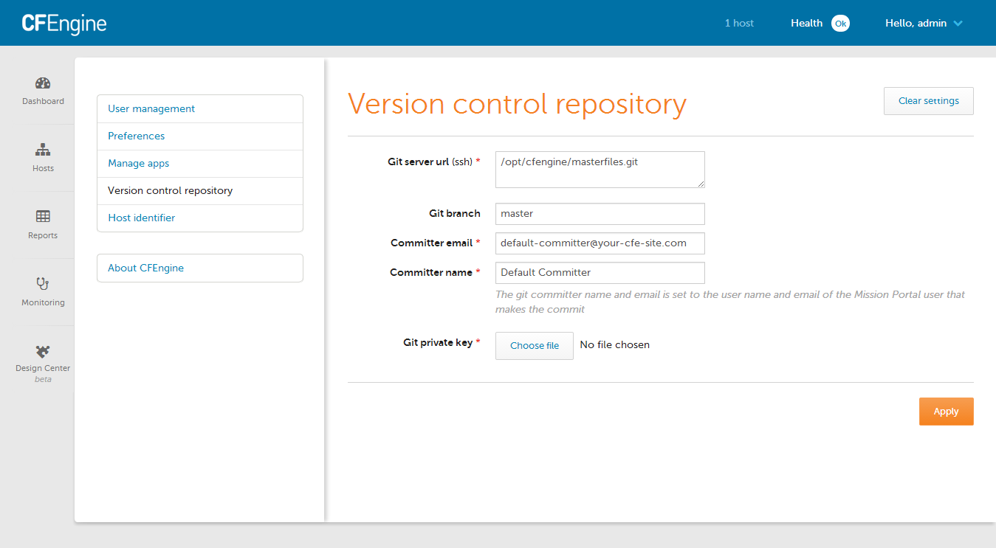Click the Hosts label in sidebar
The height and width of the screenshot is (548, 996).
43,169
